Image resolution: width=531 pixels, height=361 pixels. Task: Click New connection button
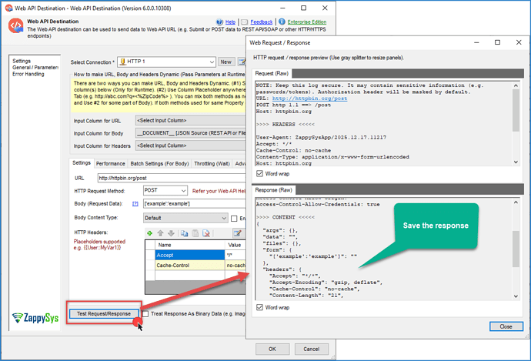tap(226, 62)
